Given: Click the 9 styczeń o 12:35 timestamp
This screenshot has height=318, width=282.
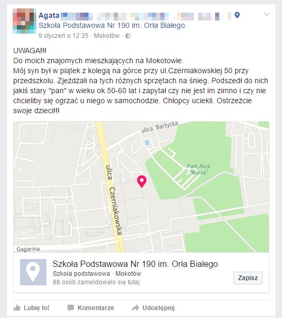Looking at the screenshot, I should [x=63, y=36].
